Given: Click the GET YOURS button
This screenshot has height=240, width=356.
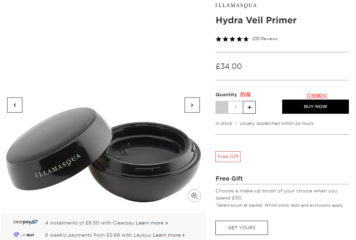Looking at the screenshot, I should tap(242, 228).
